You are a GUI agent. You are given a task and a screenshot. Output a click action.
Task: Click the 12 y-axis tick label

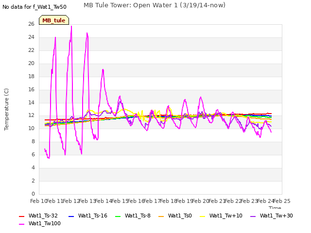click(x=31, y=116)
